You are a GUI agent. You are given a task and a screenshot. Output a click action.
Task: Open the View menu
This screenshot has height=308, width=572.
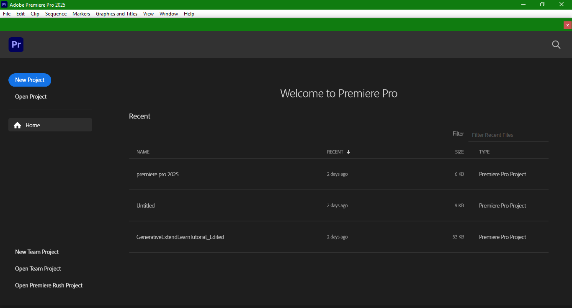pyautogui.click(x=148, y=14)
